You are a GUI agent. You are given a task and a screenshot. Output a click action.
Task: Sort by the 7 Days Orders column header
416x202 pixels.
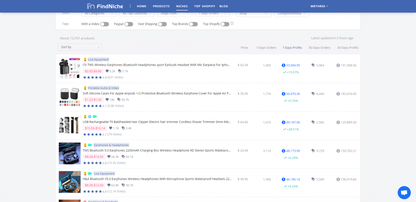266,47
